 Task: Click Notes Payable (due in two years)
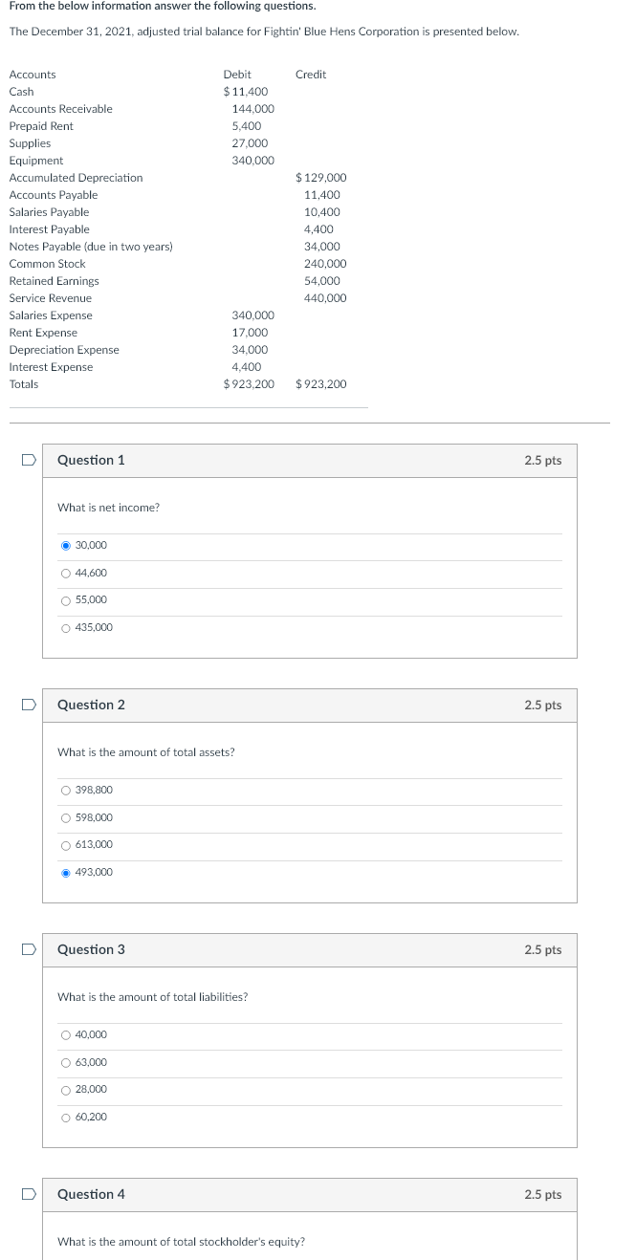point(91,247)
